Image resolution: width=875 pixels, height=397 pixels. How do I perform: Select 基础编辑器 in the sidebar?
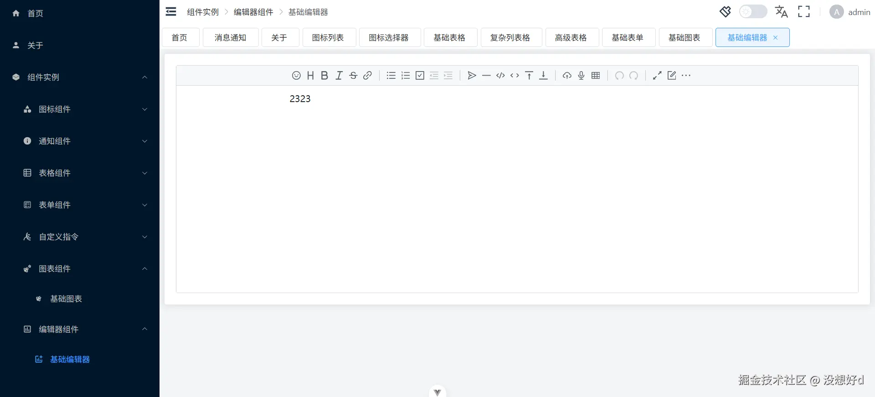[80, 360]
